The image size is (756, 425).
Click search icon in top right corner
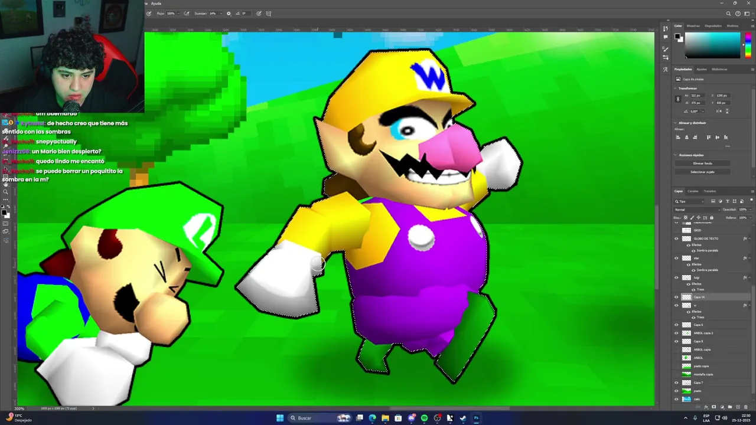(x=729, y=13)
